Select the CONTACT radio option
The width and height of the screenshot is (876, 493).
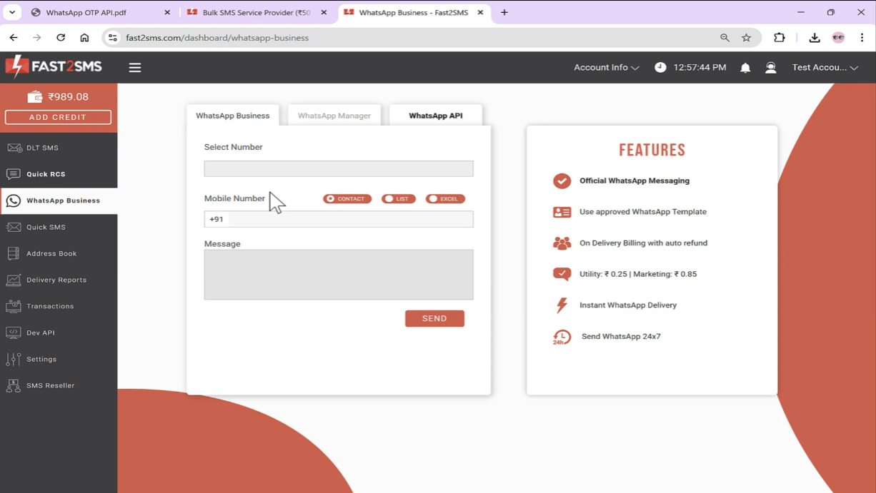(347, 199)
